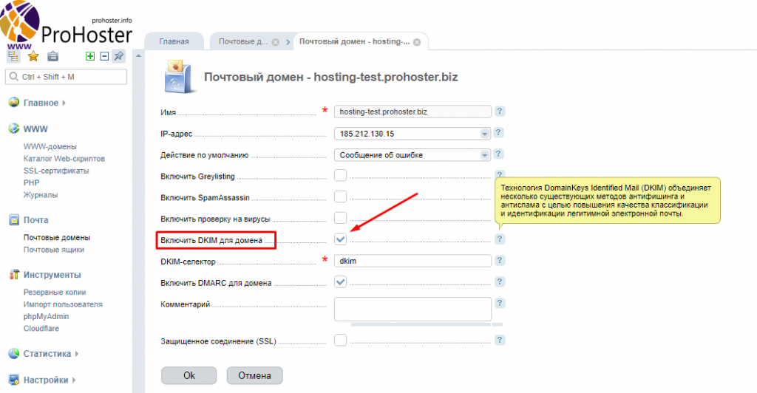The height and width of the screenshot is (393, 757).
Task: Switch to the 'Почтовые д...' tab
Action: [243, 41]
